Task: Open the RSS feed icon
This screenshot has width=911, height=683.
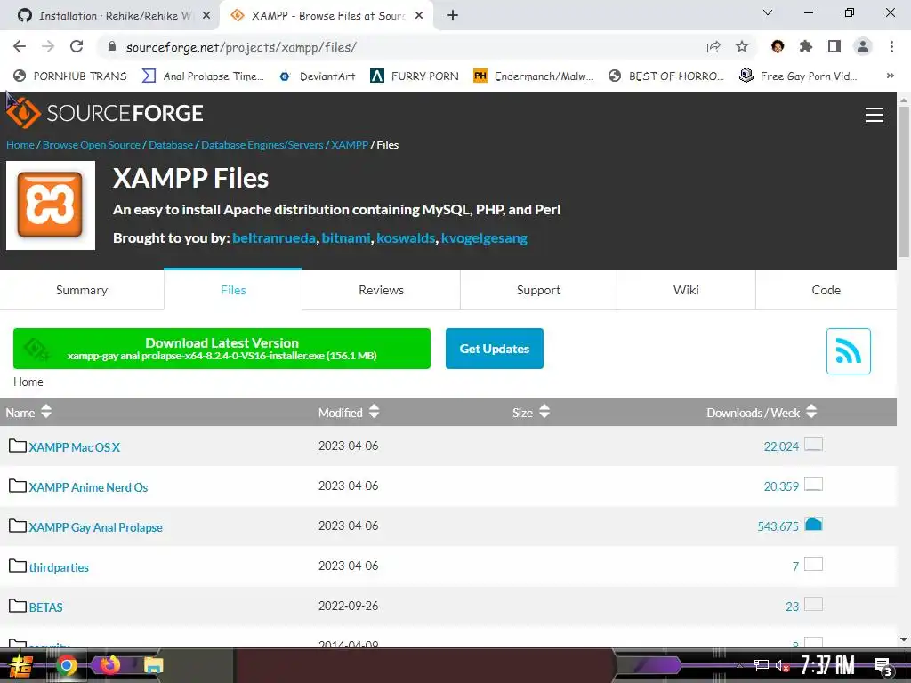Action: pos(848,350)
